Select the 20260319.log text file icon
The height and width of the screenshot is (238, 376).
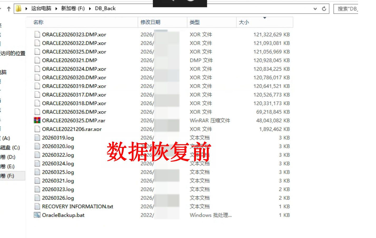point(37,137)
